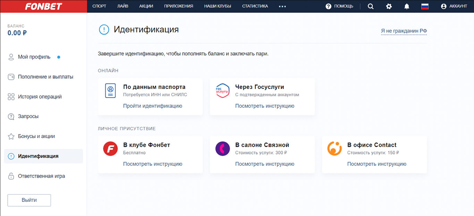
Task: Click the account person icon
Action: coord(443,6)
